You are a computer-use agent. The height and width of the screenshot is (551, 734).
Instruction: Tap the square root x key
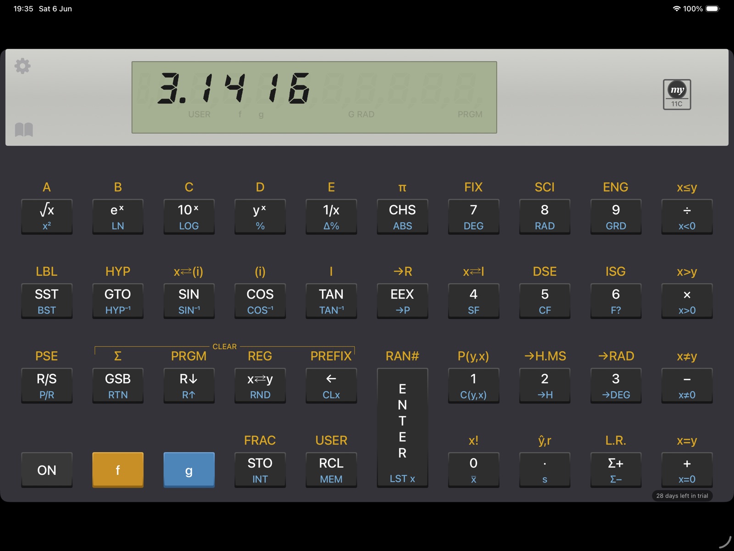[47, 217]
